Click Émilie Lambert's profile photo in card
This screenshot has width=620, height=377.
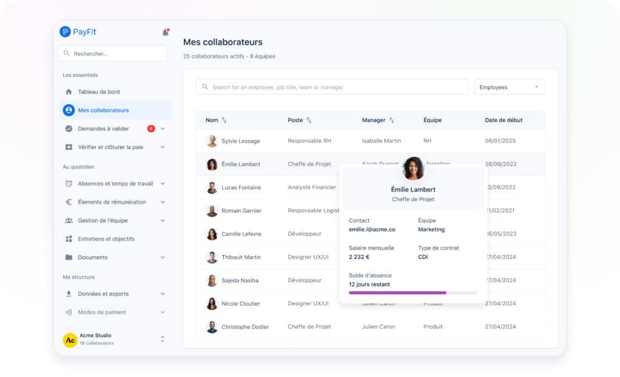414,168
